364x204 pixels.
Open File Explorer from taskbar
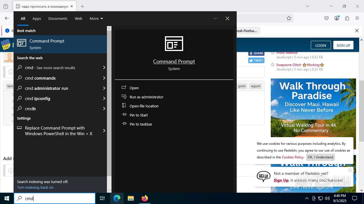click(131, 198)
